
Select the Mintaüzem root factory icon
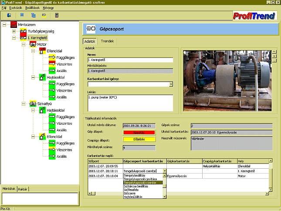click(14, 25)
